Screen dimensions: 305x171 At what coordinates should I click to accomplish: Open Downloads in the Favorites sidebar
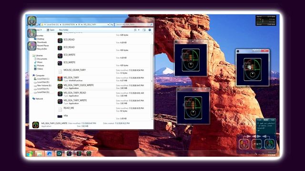click(42, 42)
